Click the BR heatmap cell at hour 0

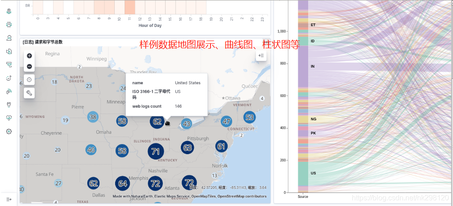tap(38, 7)
